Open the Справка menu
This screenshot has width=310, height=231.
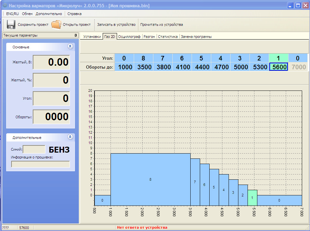74,14
